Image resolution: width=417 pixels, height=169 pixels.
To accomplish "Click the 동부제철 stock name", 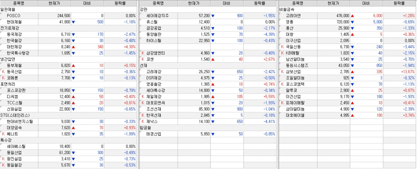I will pyautogui.click(x=14, y=66).
